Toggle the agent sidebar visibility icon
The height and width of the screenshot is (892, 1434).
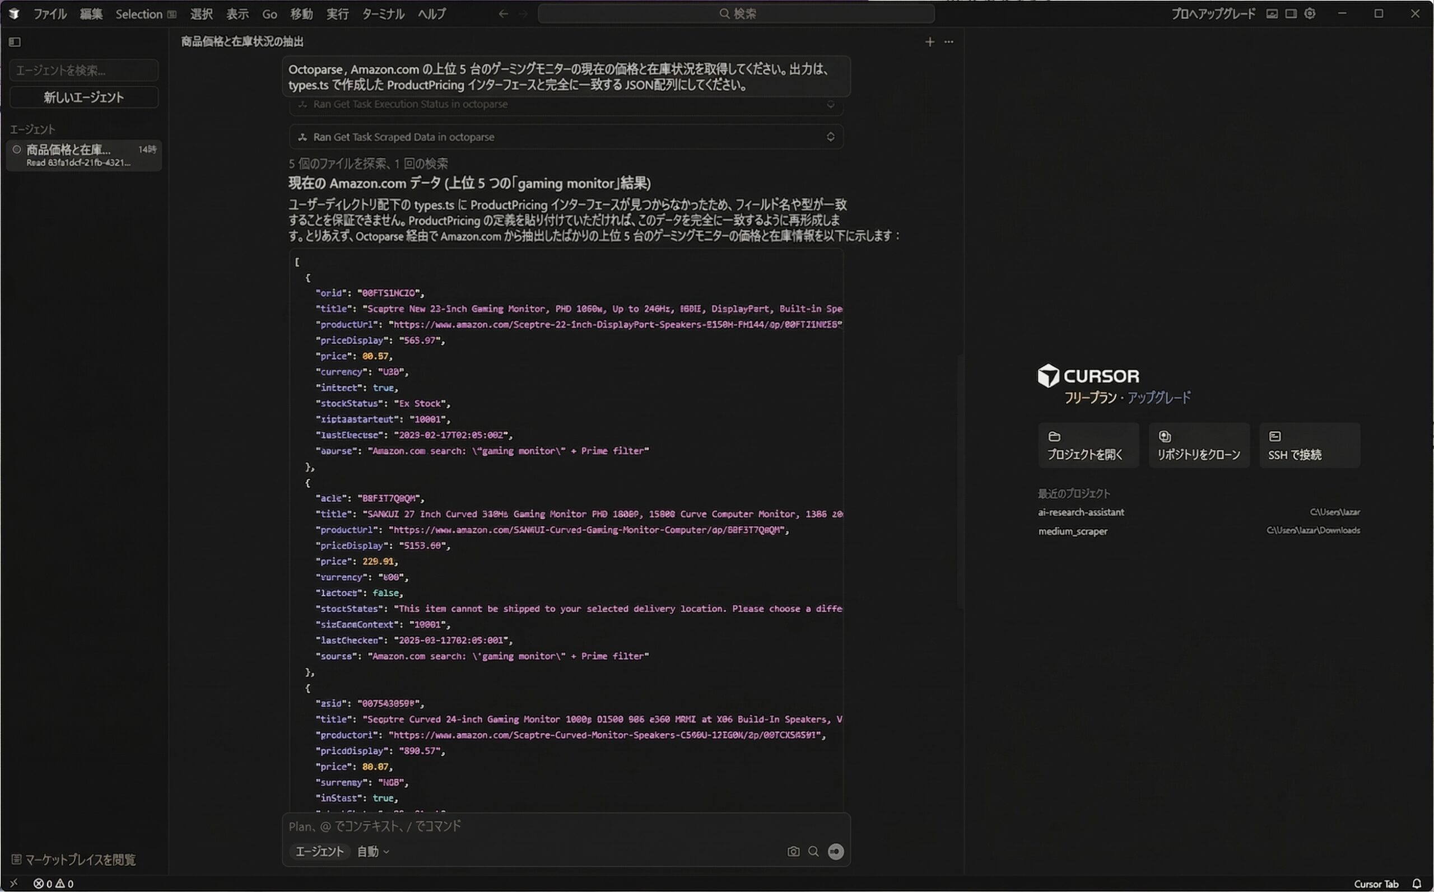(15, 42)
